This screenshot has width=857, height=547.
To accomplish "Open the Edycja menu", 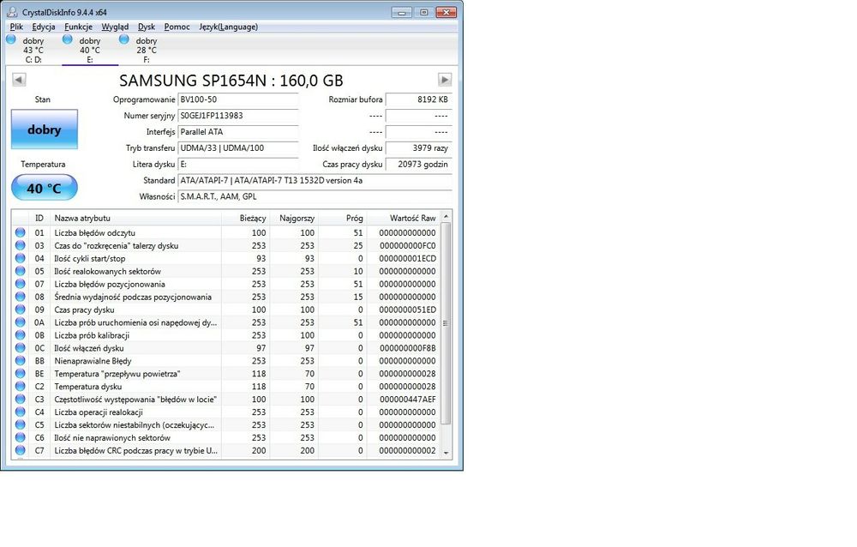I will coord(43,27).
